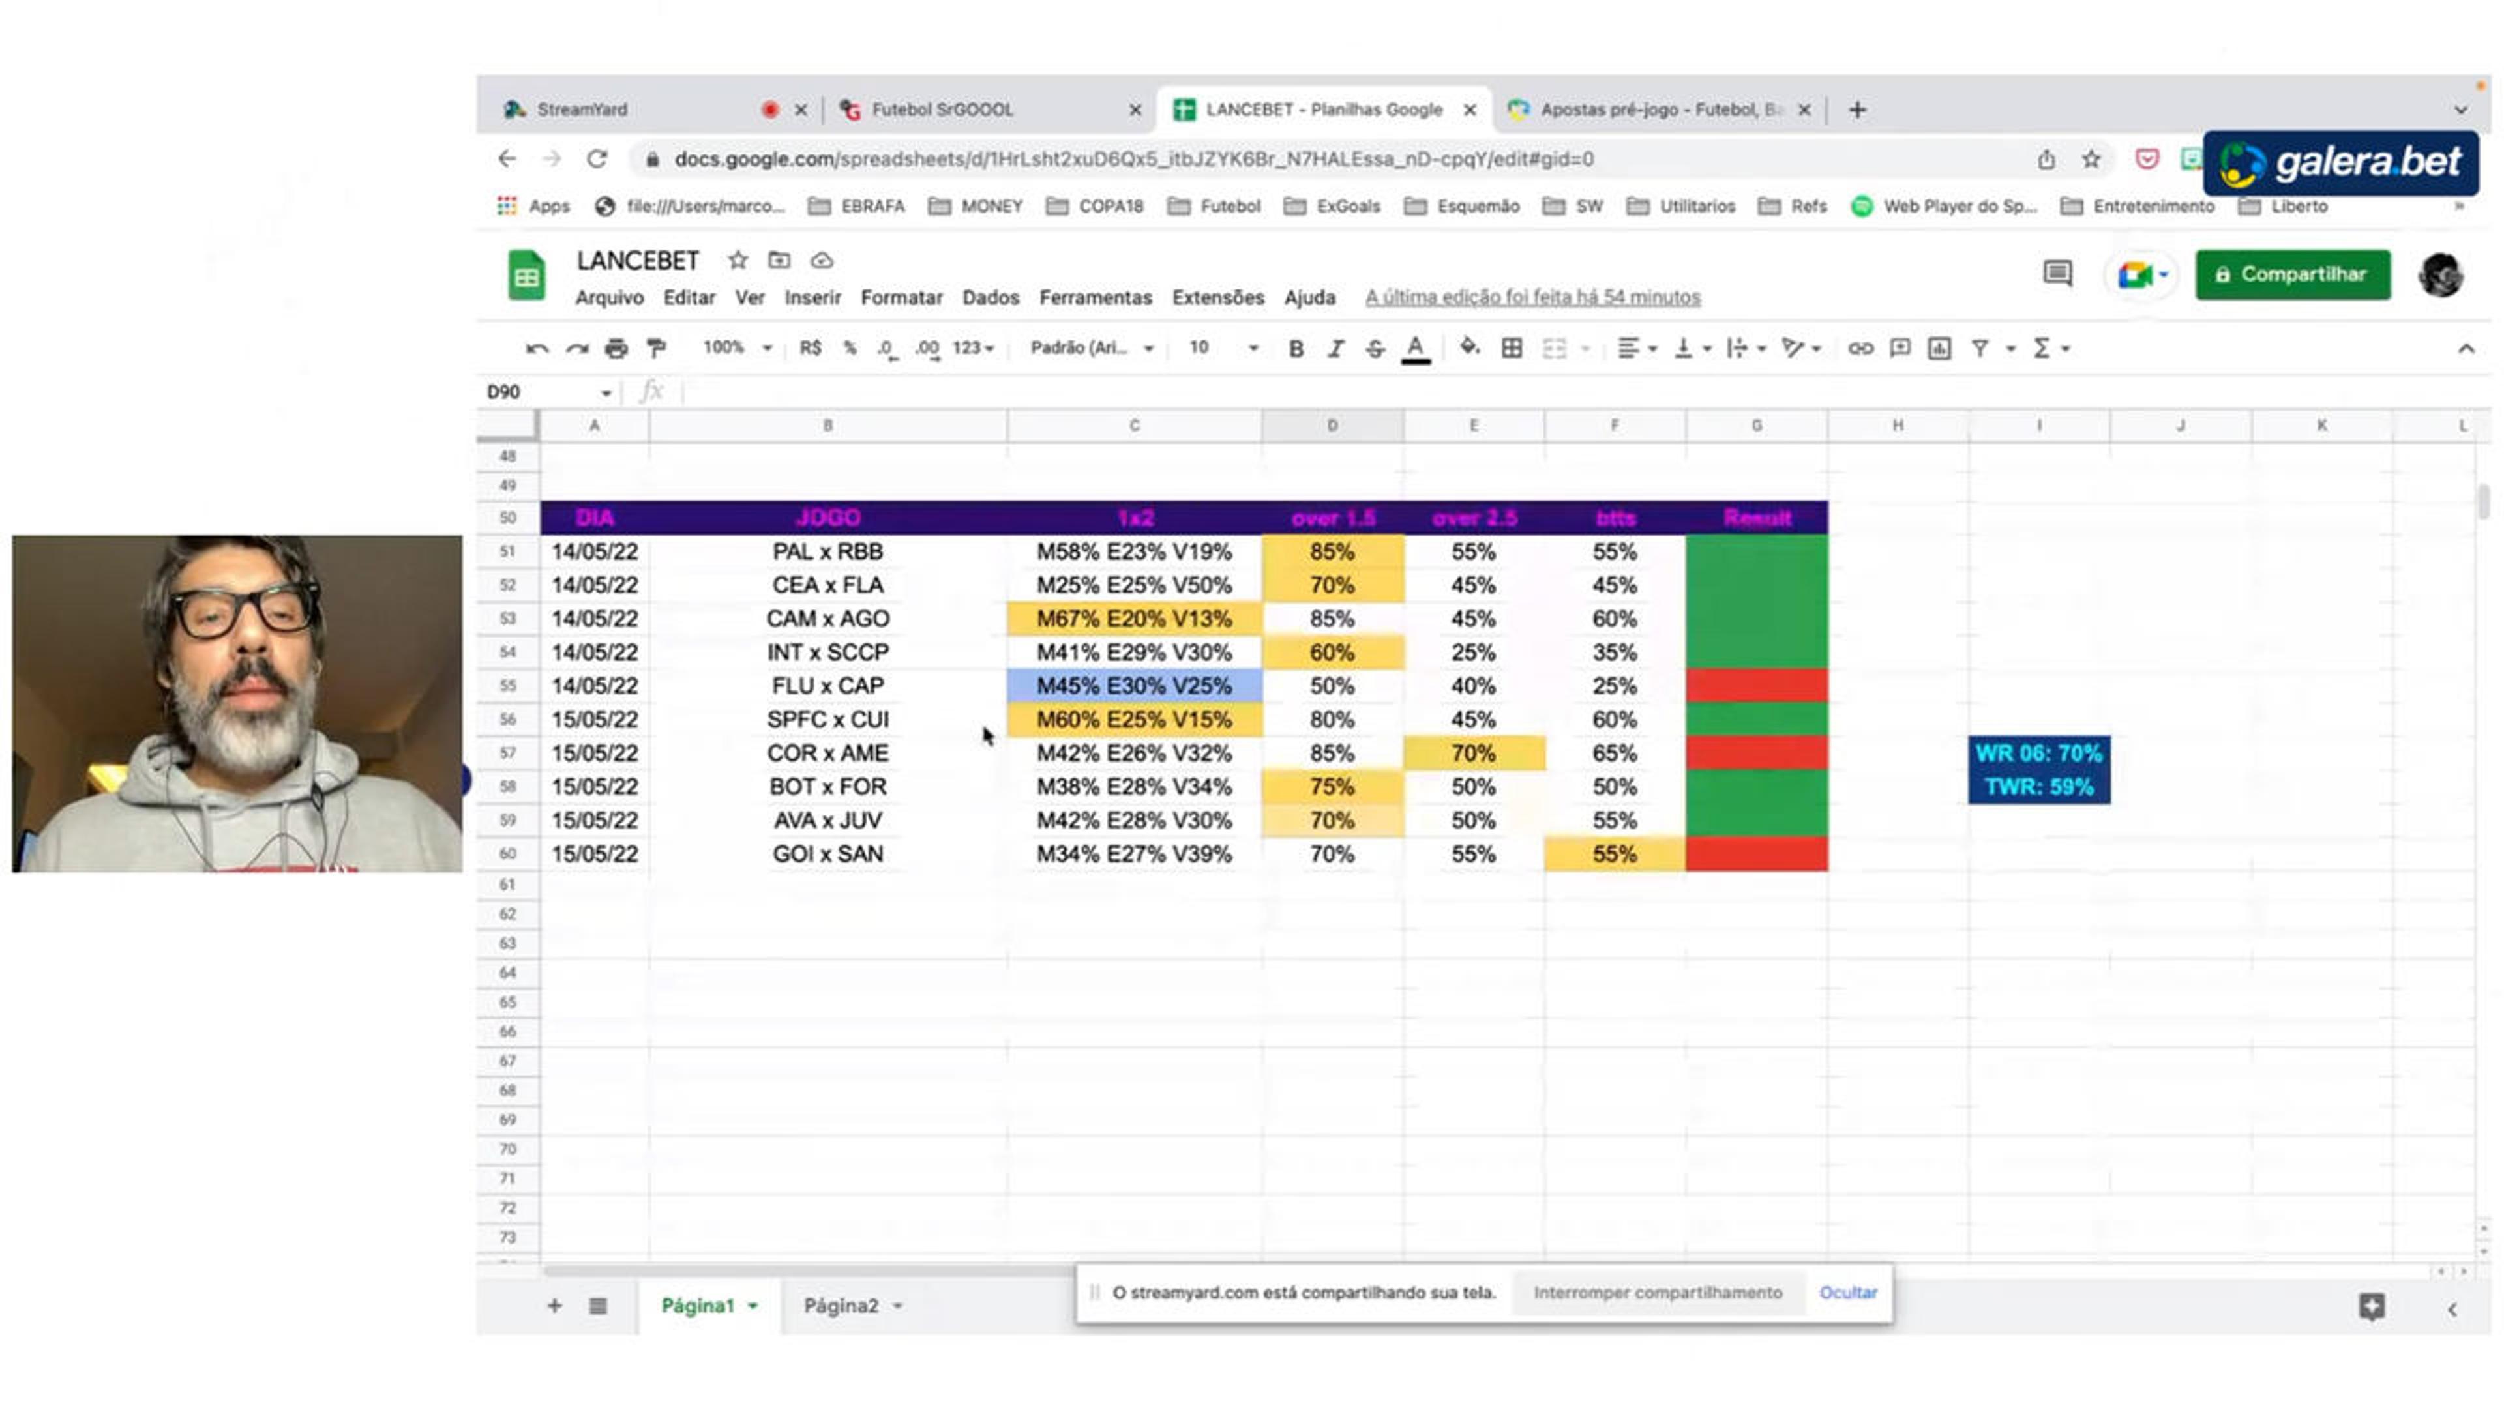2504x1408 pixels.
Task: Open the Arquivo menu
Action: pos(610,297)
